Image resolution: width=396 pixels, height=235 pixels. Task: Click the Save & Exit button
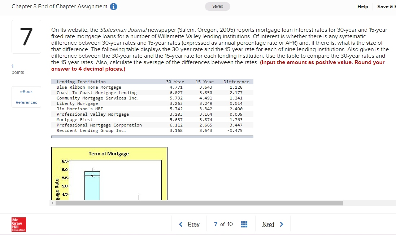pos(386,6)
